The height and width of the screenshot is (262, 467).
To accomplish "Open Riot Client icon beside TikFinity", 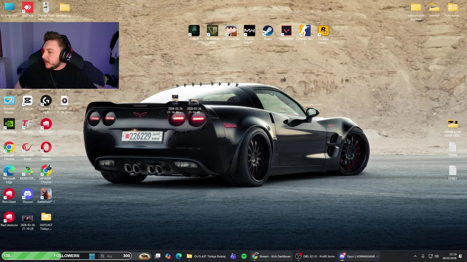I will pos(46,126).
